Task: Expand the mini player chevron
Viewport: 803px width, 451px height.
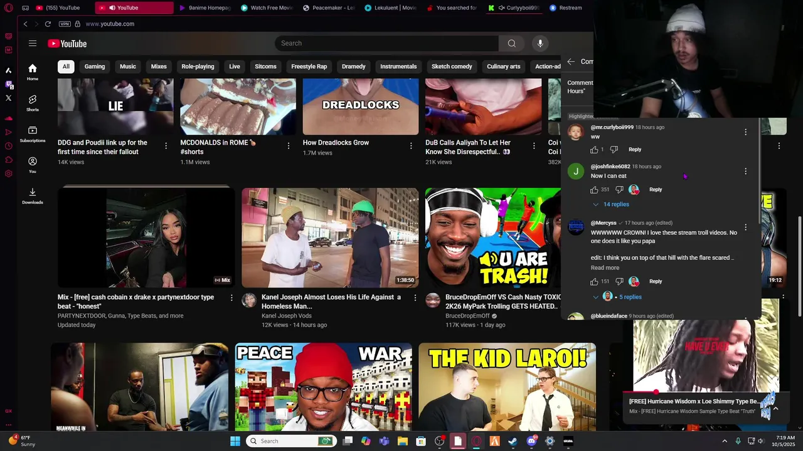Action: (x=775, y=408)
